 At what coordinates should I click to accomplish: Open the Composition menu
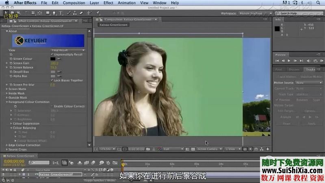(74, 3)
